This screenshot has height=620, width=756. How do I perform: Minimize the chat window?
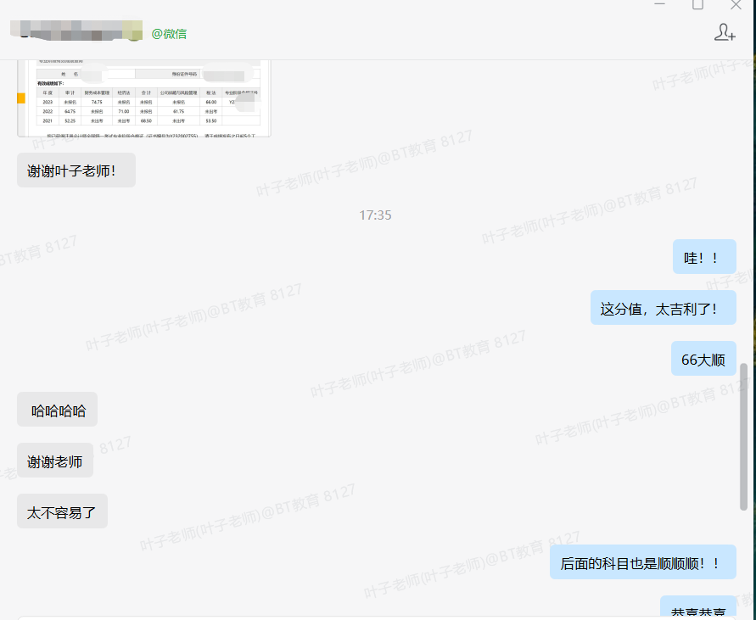pyautogui.click(x=659, y=4)
